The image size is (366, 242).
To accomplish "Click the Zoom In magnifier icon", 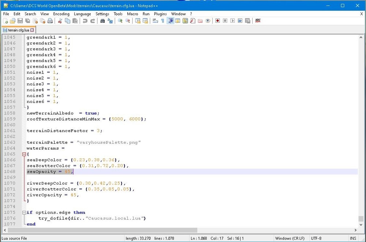I will click(x=120, y=21).
